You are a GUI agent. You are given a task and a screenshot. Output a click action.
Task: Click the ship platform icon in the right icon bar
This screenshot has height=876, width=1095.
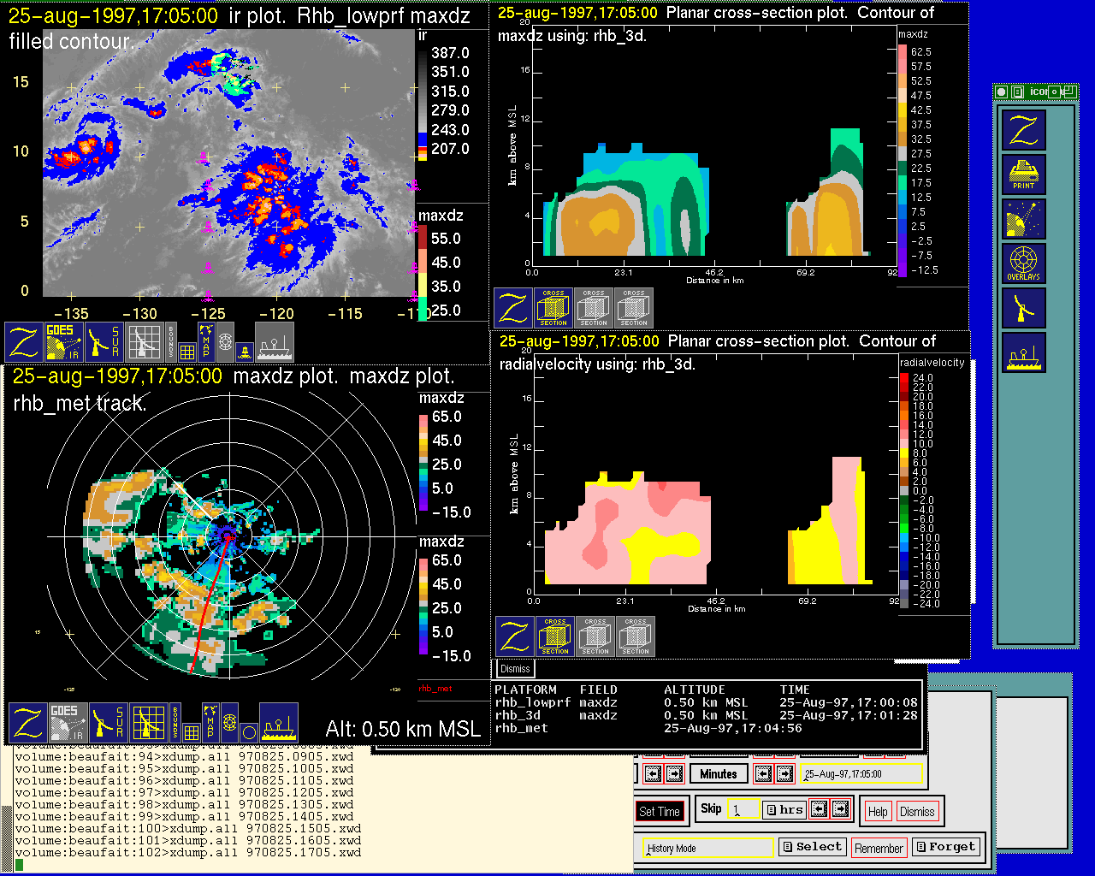click(x=1023, y=352)
